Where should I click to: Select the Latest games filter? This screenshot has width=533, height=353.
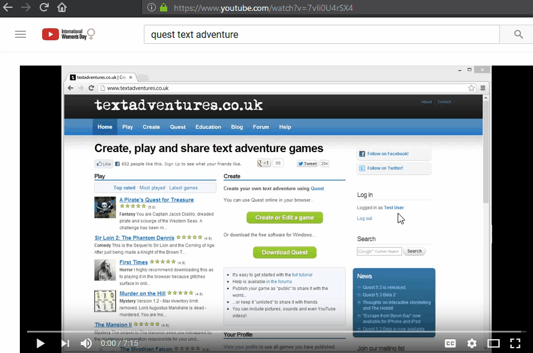[x=183, y=188]
